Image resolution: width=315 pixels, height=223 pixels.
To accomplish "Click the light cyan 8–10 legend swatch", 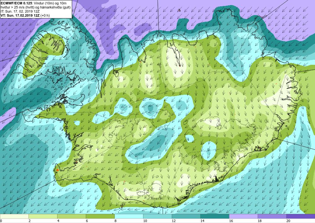I will tap(129, 216).
